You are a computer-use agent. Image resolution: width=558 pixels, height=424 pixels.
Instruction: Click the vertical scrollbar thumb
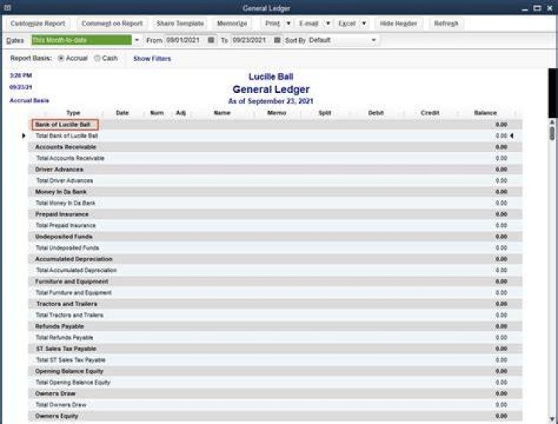(x=552, y=133)
